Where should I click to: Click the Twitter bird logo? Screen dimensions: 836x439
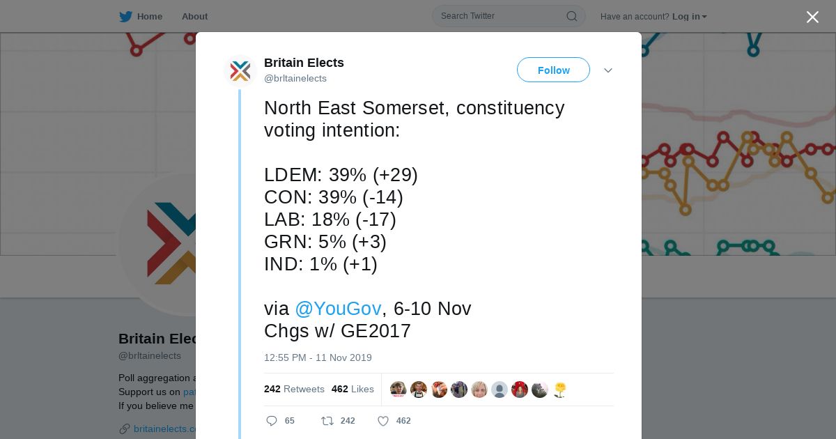tap(125, 16)
